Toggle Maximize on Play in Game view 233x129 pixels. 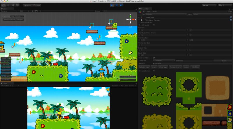tap(118, 86)
